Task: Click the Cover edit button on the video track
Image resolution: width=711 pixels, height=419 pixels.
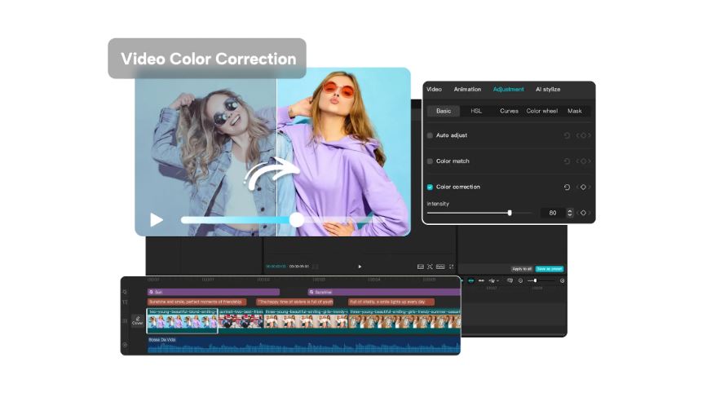Action: click(x=138, y=321)
